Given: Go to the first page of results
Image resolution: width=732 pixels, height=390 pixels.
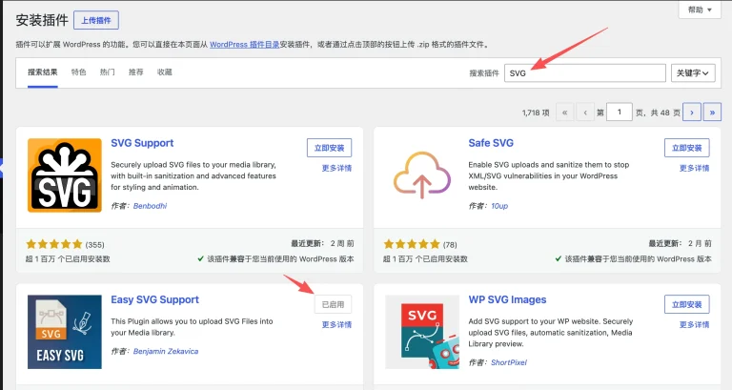Looking at the screenshot, I should pos(565,113).
